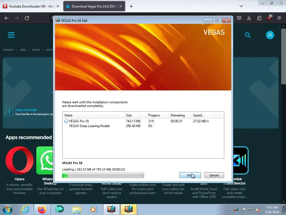This screenshot has width=286, height=215.
Task: Open the WhatsApp Desktop recommended app
Action: (45, 160)
